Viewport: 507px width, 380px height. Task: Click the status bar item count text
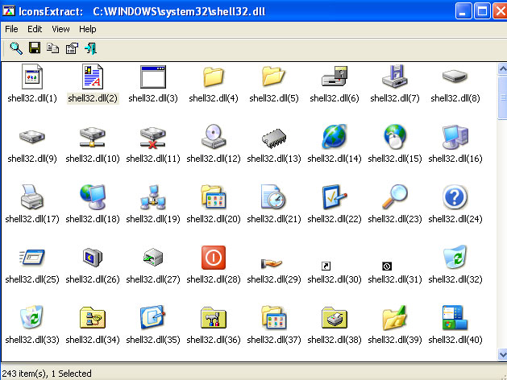(x=47, y=374)
